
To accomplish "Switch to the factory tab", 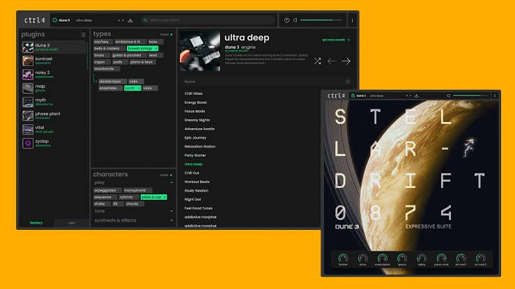I will coord(36,223).
